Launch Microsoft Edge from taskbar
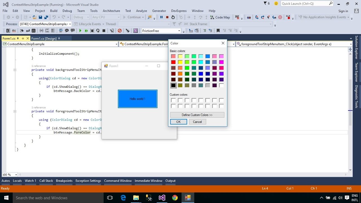This screenshot has height=203, width=361. click(123, 198)
